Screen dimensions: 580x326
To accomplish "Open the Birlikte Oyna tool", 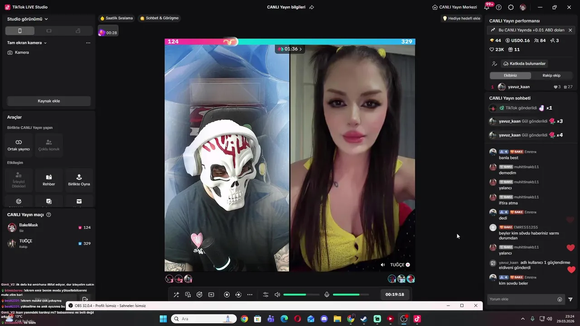I will [79, 180].
